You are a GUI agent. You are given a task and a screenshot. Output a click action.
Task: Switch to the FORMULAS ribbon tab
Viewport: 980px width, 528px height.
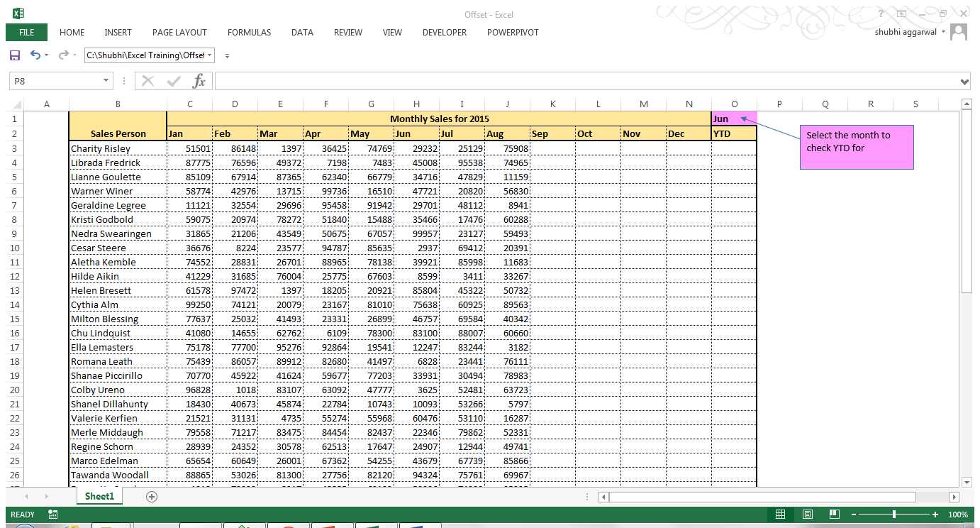249,32
